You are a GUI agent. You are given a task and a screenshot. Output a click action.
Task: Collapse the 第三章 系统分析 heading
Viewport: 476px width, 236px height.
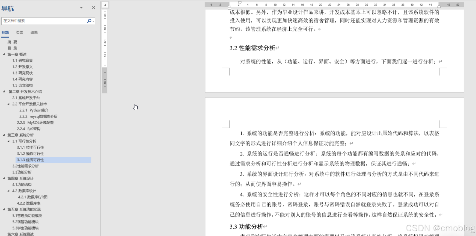4,135
